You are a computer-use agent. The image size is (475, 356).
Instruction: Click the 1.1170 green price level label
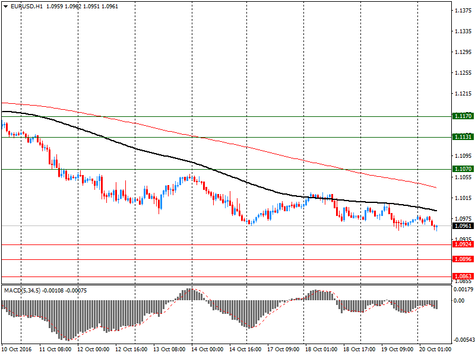pos(463,116)
